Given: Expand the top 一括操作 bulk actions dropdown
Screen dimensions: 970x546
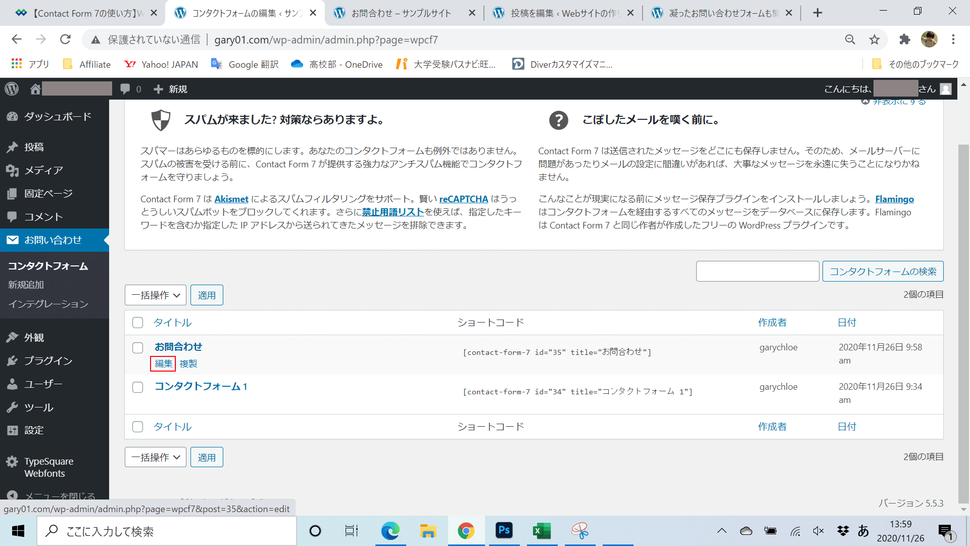Looking at the screenshot, I should pyautogui.click(x=155, y=295).
